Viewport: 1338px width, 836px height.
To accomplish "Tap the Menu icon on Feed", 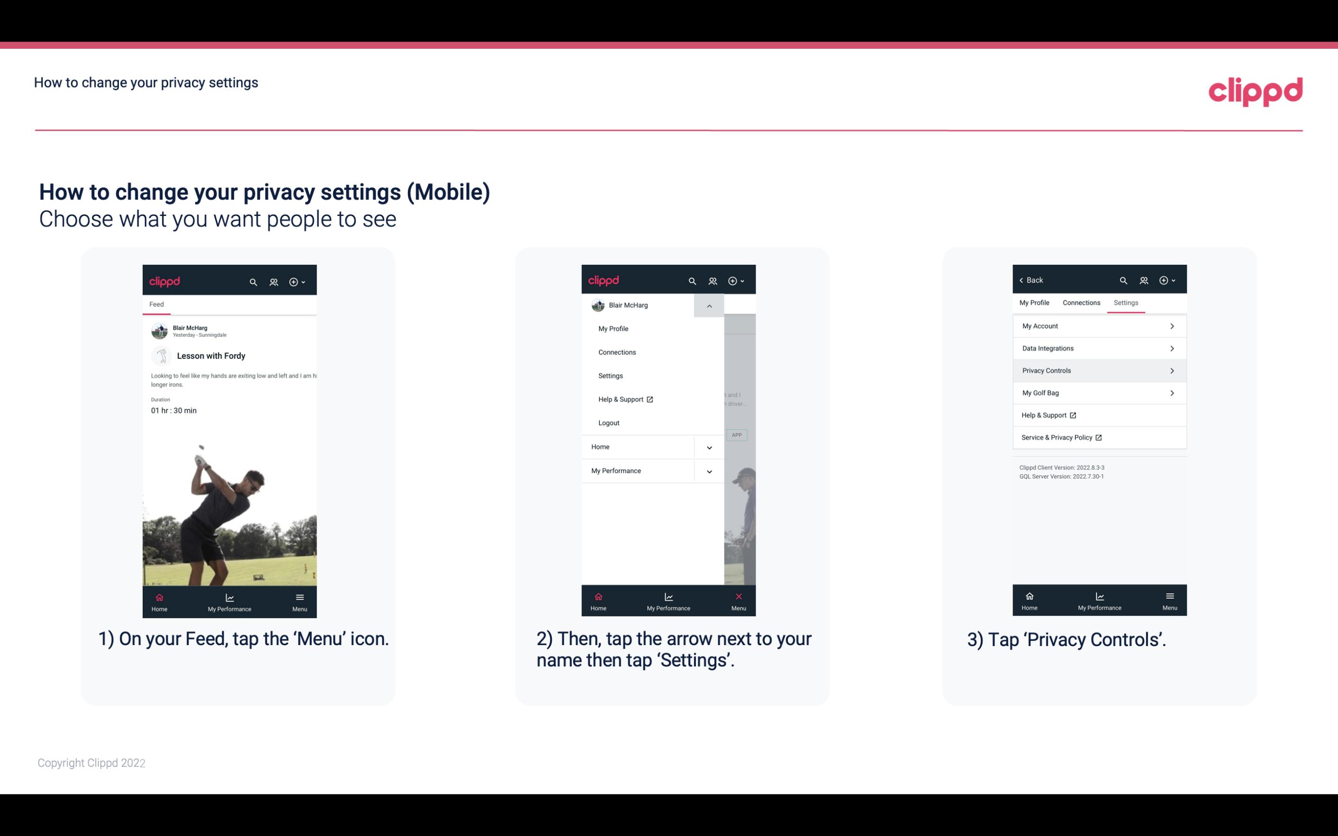I will (x=300, y=601).
